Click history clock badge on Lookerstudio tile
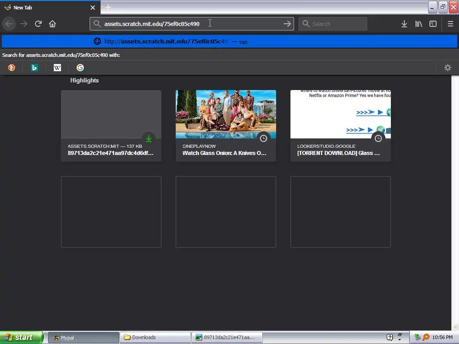This screenshot has width=459, height=344. 378,138
